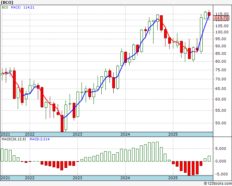Click the current price tag 113.72

[x=221, y=18]
